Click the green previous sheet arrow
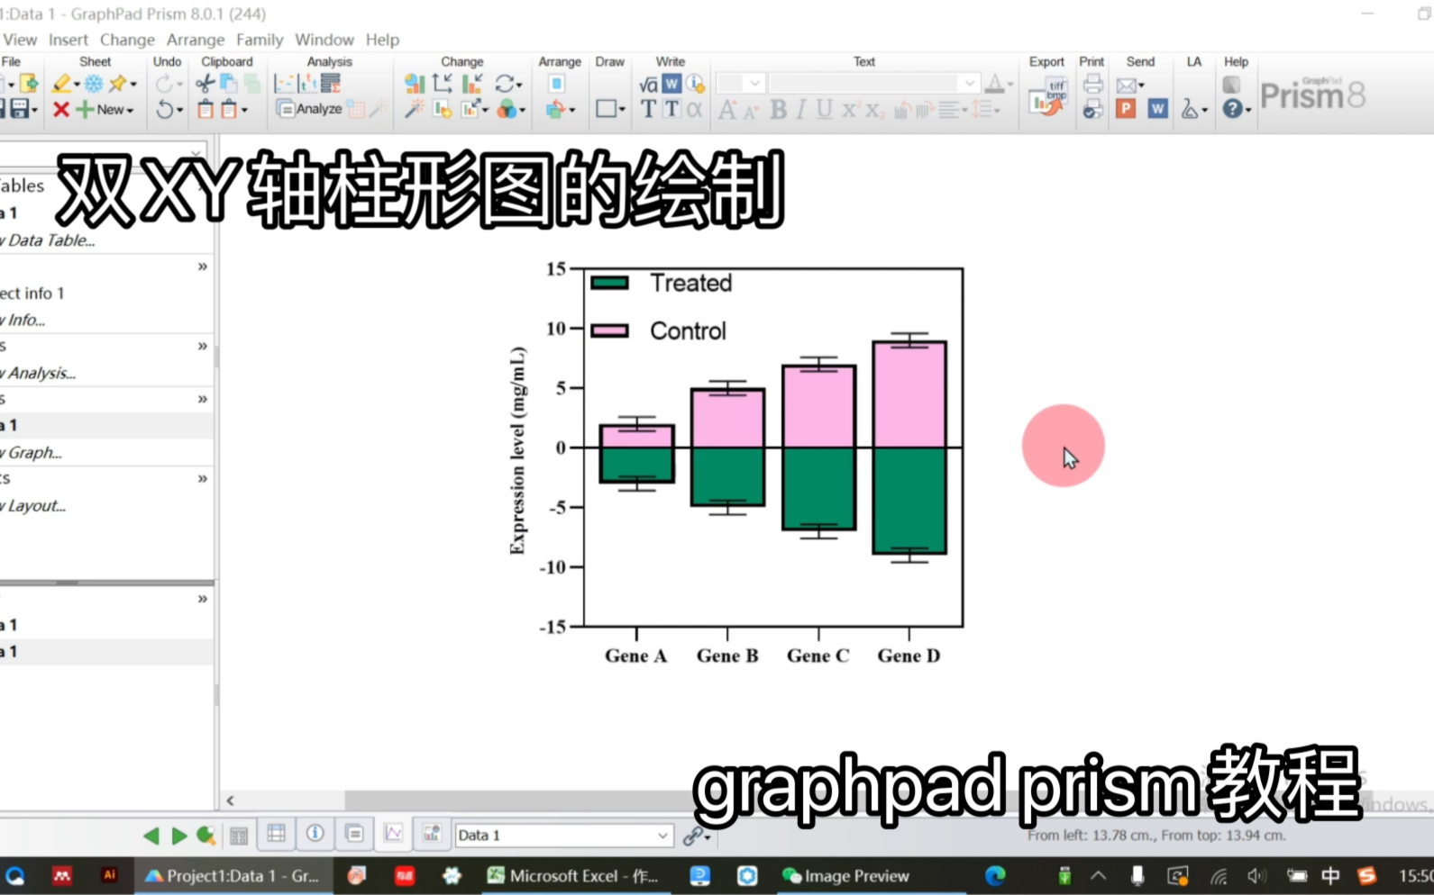1434x895 pixels. click(151, 836)
